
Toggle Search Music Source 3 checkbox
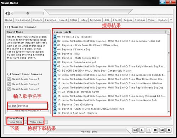coord(9,89)
